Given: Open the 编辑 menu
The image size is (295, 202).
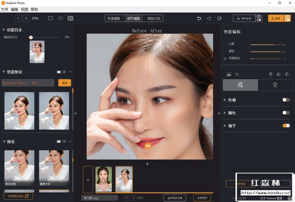Looking at the screenshot, I should [15, 9].
